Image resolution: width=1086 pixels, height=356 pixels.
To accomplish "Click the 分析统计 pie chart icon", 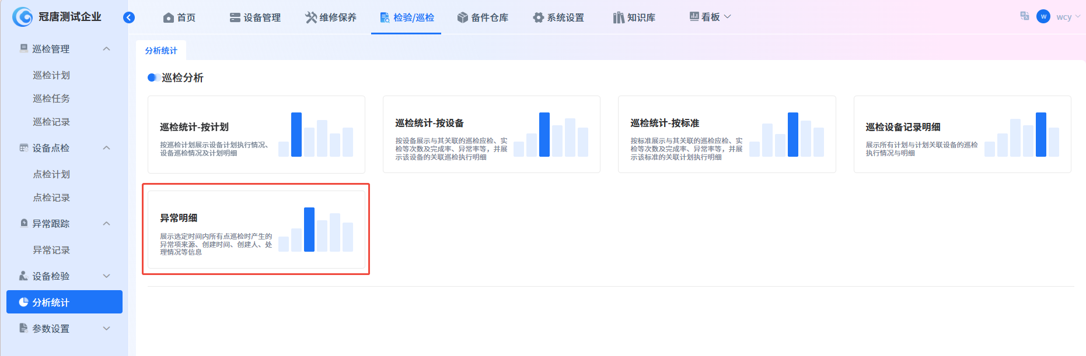I will click(x=23, y=302).
